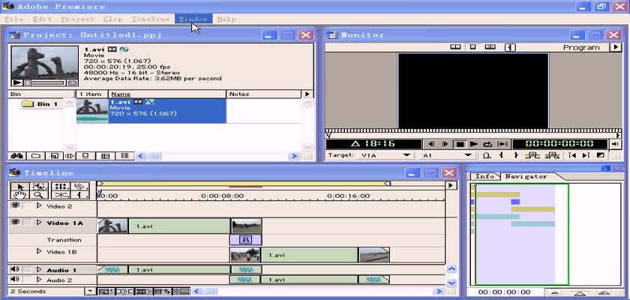
Task: Toggle the lock box on Video 1A track
Action: point(27,223)
